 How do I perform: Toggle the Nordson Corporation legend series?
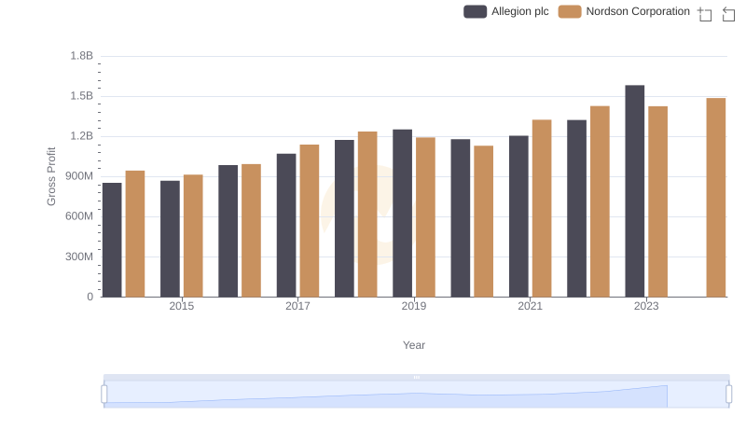[x=624, y=11]
